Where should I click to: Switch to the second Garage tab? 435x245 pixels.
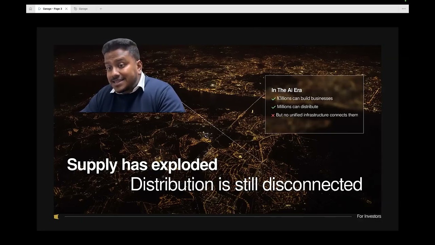(83, 9)
